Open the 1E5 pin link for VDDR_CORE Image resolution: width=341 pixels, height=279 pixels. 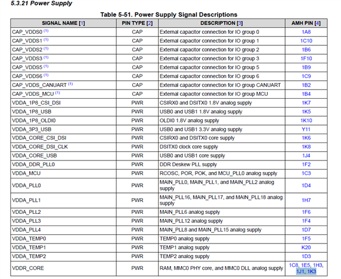coord(306,265)
